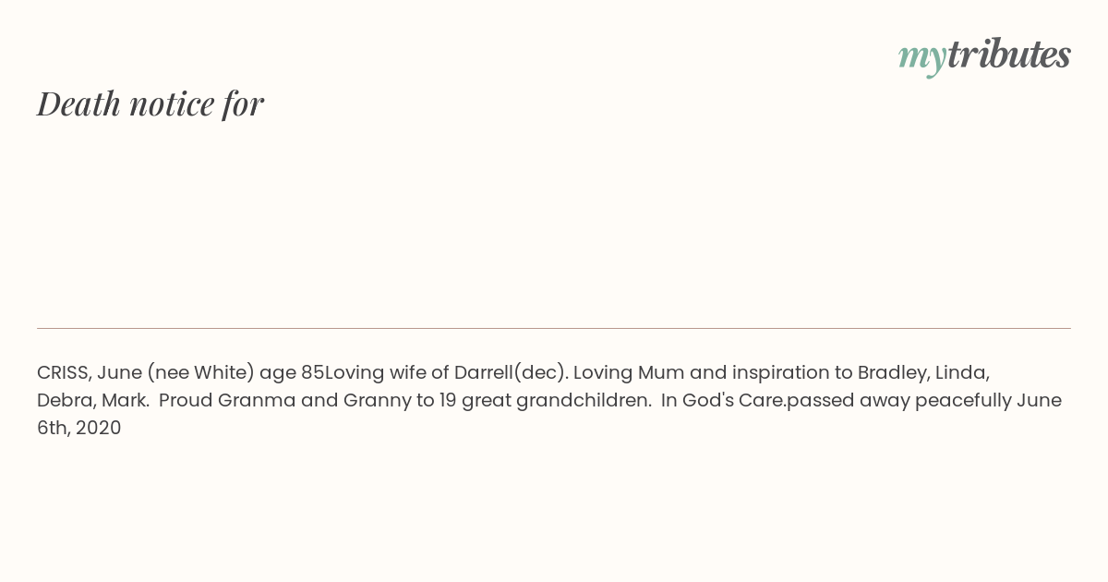Click the "Death notice for" heading
This screenshot has width=1108, height=582.
(151, 103)
